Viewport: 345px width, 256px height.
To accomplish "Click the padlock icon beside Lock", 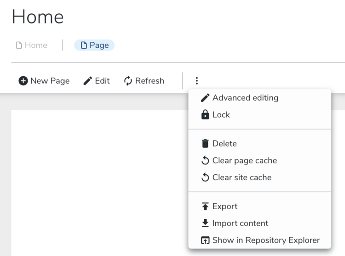I will pyautogui.click(x=205, y=114).
